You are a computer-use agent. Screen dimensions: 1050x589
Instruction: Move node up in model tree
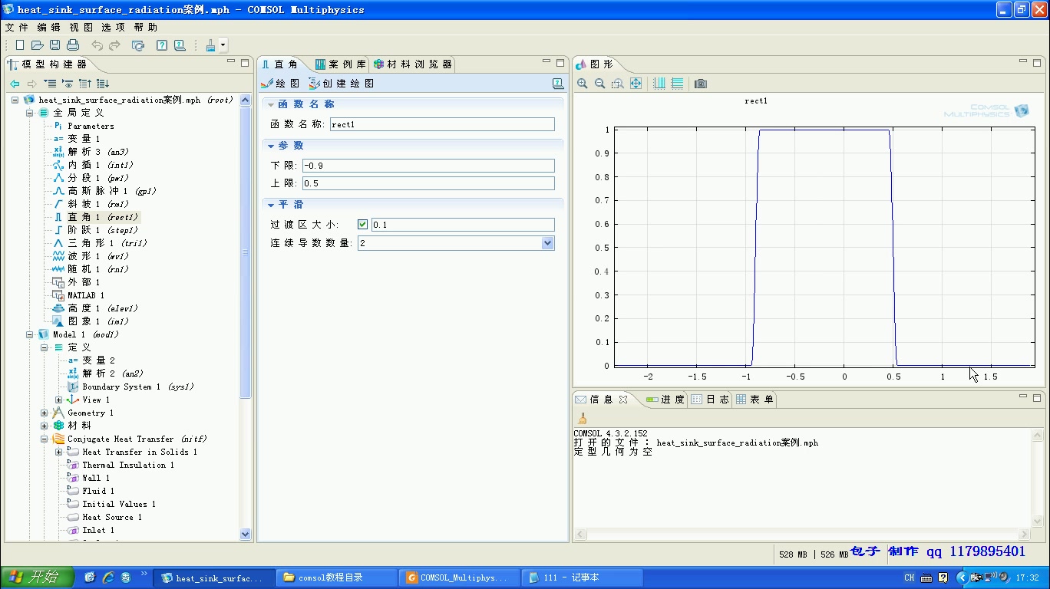[x=85, y=84]
